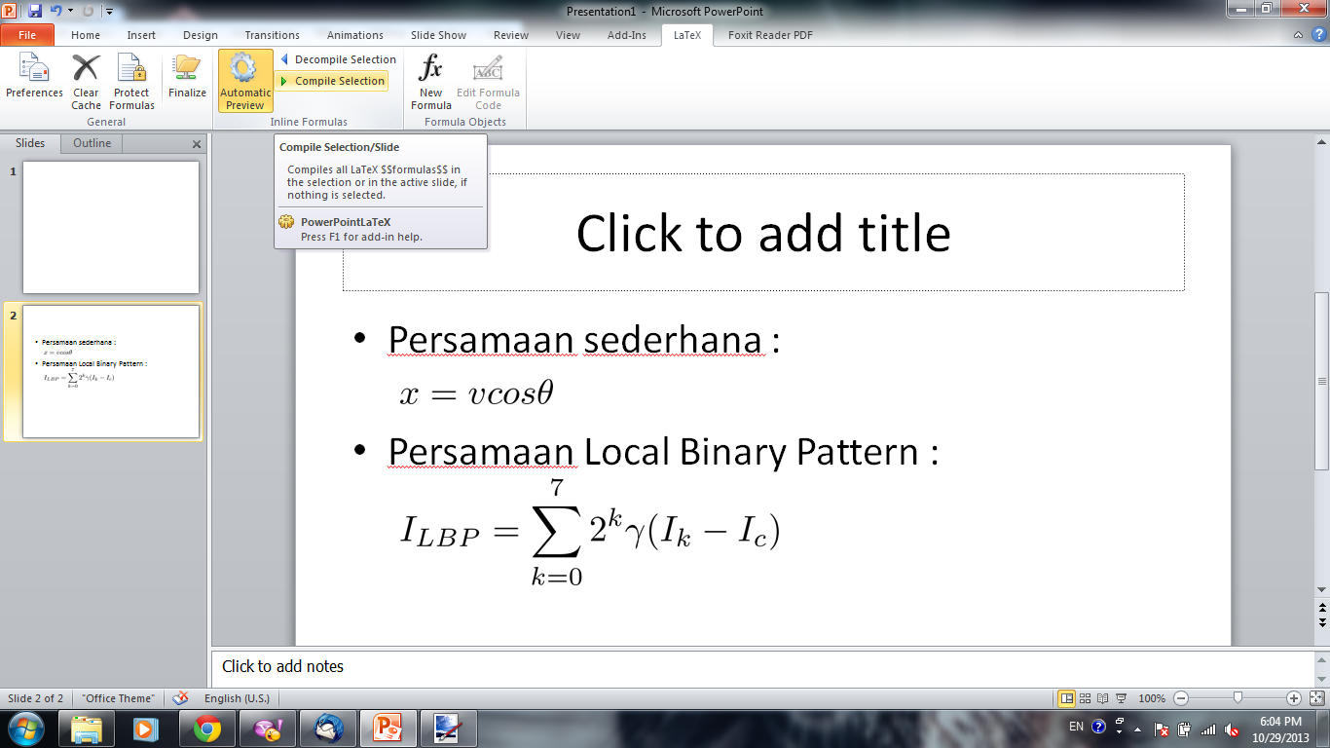Click the 'Click to add title' placeholder
This screenshot has height=748, width=1330.
(x=763, y=232)
